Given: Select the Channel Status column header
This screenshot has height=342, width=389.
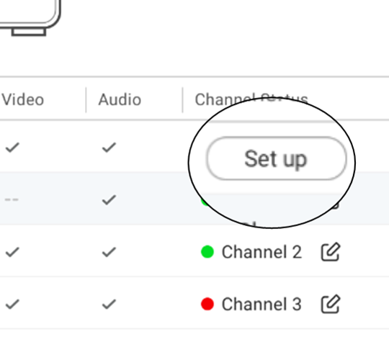Looking at the screenshot, I should click(251, 99).
